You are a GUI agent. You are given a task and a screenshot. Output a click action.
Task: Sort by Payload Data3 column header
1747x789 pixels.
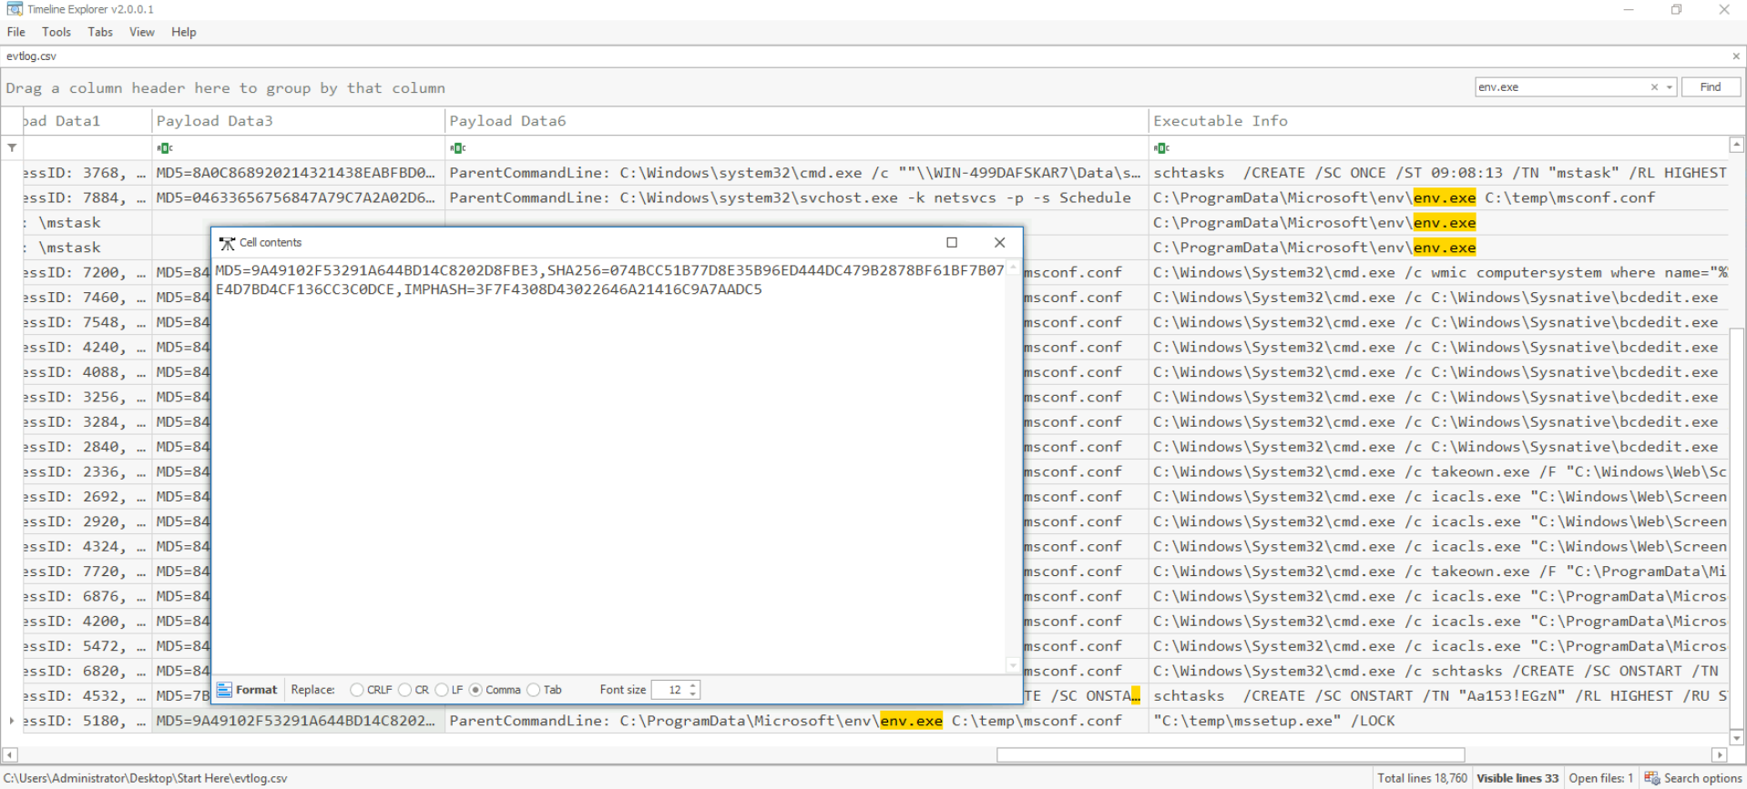(x=298, y=121)
